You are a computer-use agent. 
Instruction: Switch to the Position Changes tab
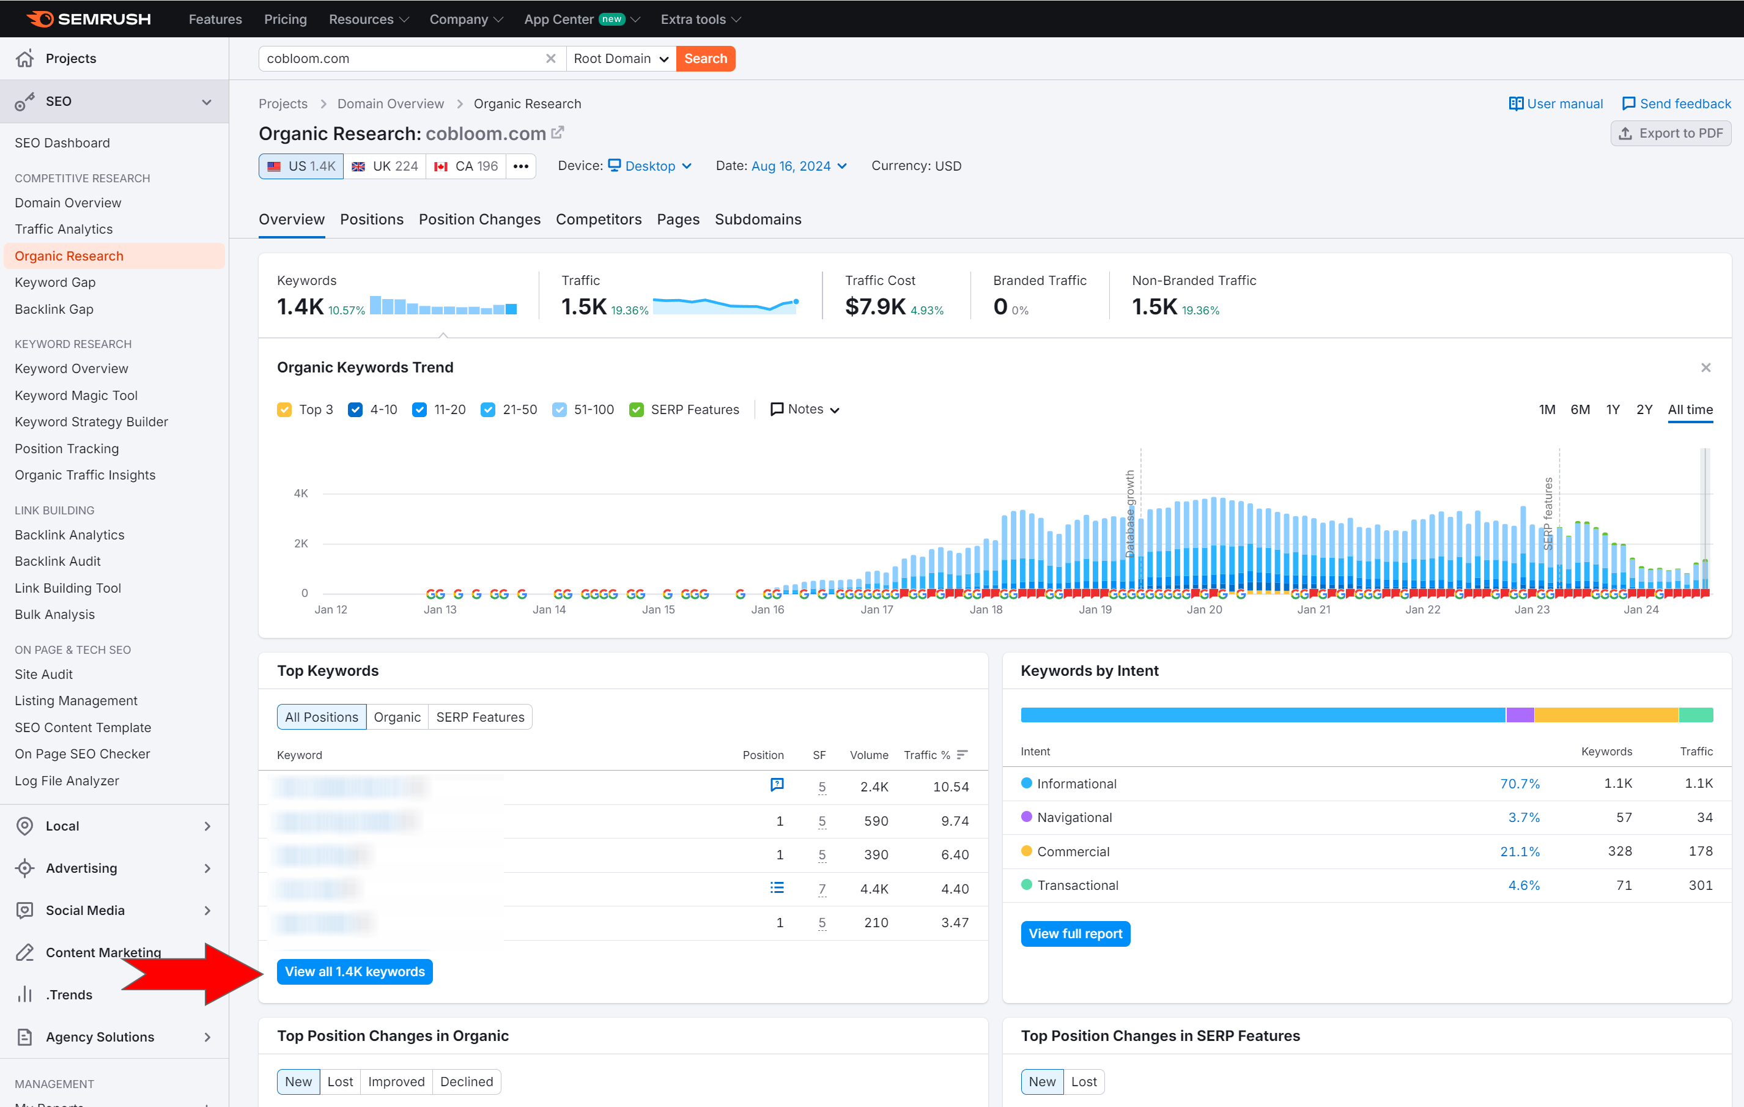(479, 220)
